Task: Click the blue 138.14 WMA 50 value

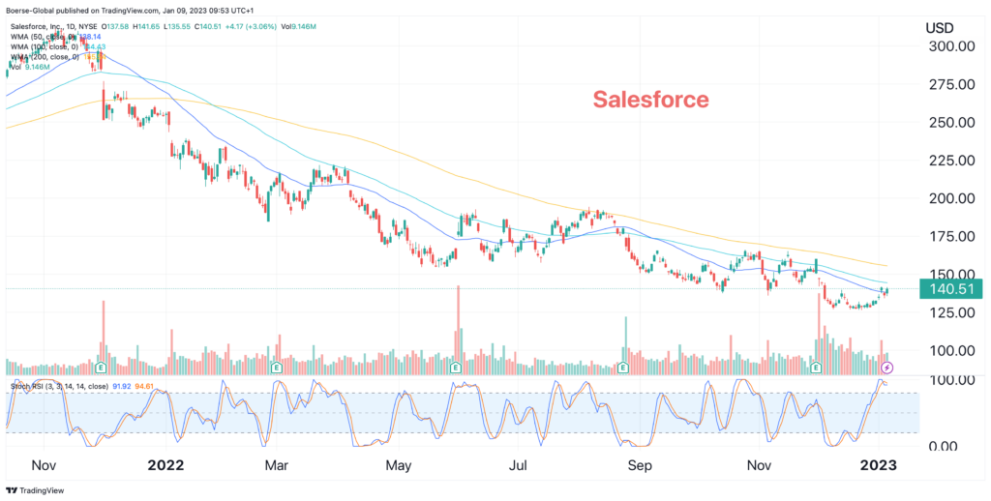Action: (x=91, y=37)
